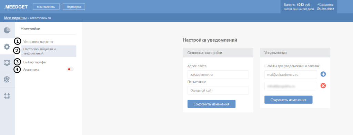
Task: Open Аналитика menu item
Action: pos(31,70)
